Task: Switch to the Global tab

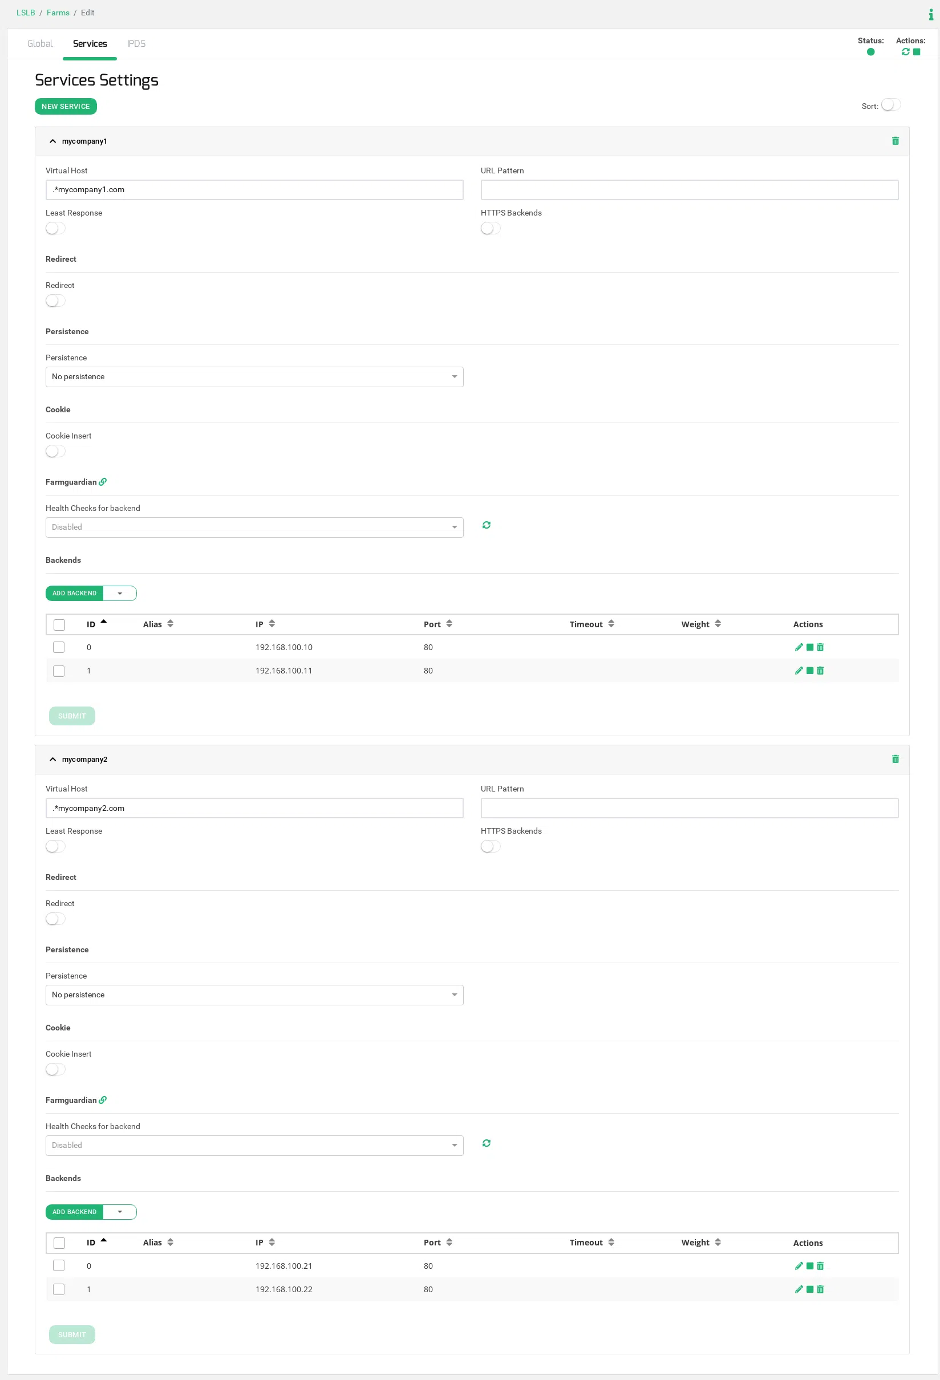Action: pos(40,44)
